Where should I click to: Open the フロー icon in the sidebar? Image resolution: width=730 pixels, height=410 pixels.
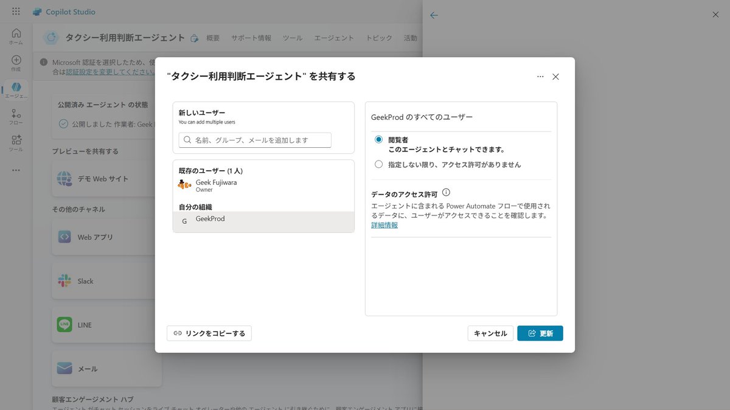point(16,114)
